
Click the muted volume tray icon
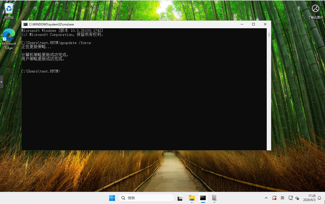tap(297, 198)
